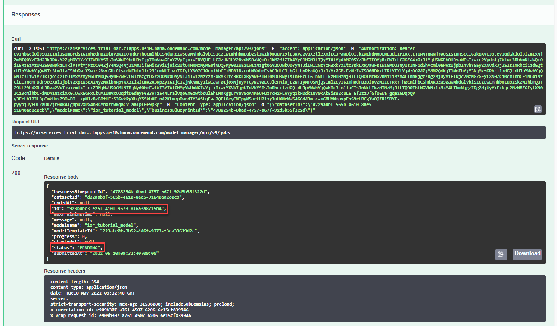Download the response body
This screenshot has height=326, width=557.
pyautogui.click(x=527, y=254)
